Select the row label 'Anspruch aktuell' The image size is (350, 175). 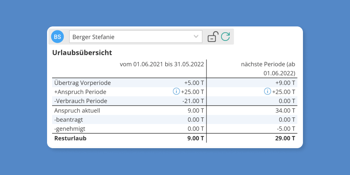pyautogui.click(x=77, y=110)
